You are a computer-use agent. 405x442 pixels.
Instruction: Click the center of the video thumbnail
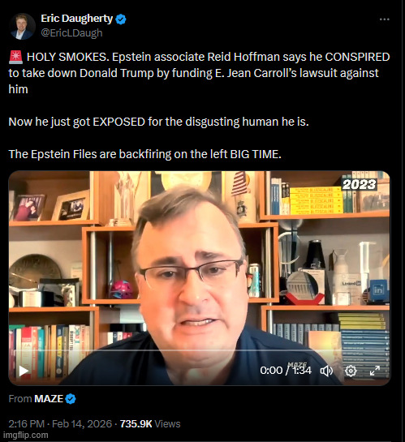[200, 278]
